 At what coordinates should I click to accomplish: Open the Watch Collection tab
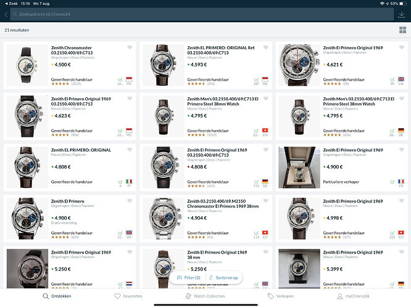coord(205,296)
